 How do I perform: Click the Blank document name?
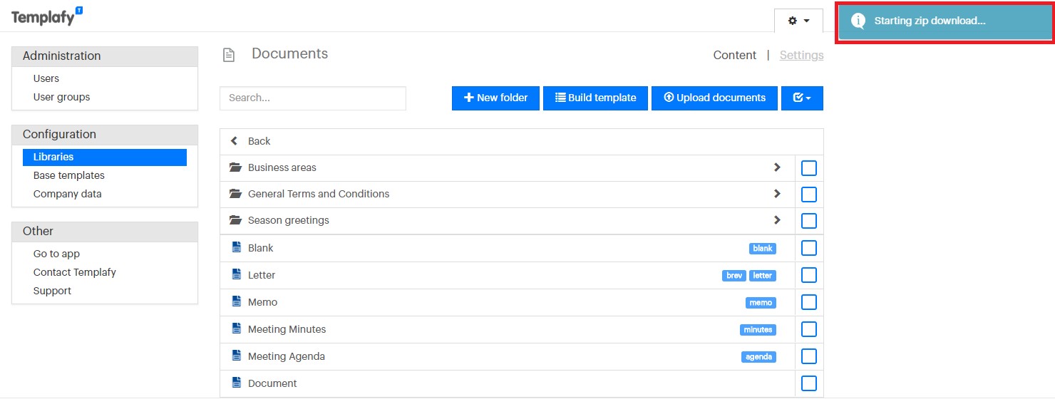point(261,248)
